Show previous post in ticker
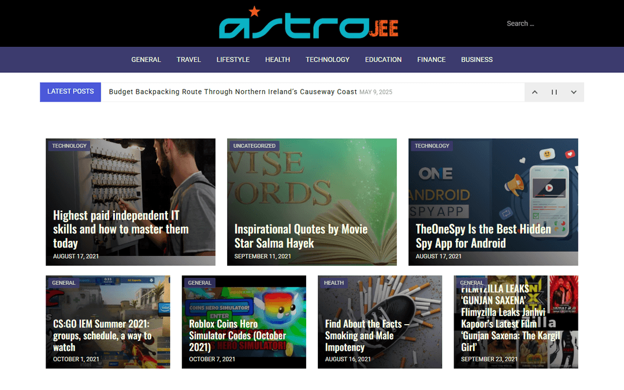This screenshot has width=624, height=390. [x=534, y=92]
